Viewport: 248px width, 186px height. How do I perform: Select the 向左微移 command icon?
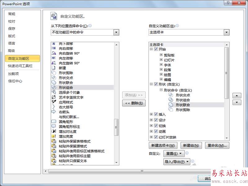tap(54, 58)
